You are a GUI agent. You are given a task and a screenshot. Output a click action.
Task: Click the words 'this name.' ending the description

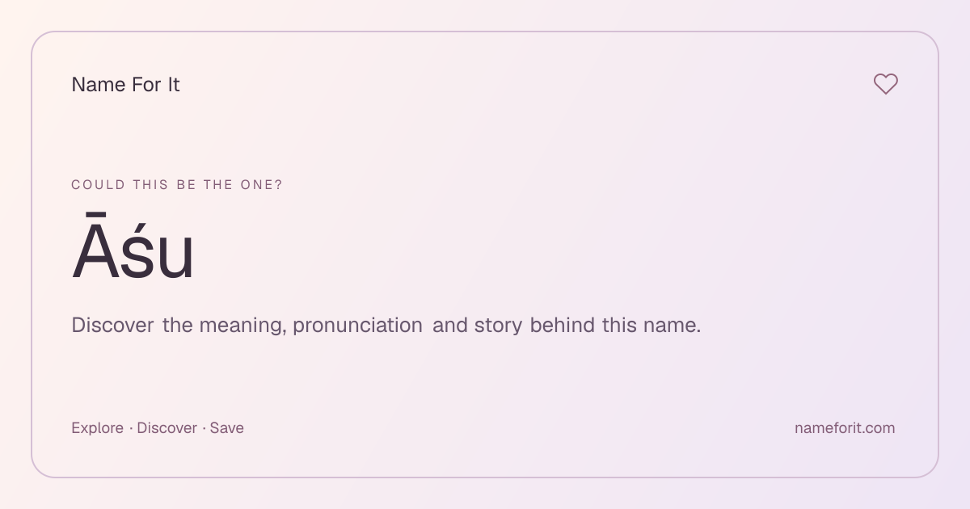(x=652, y=326)
